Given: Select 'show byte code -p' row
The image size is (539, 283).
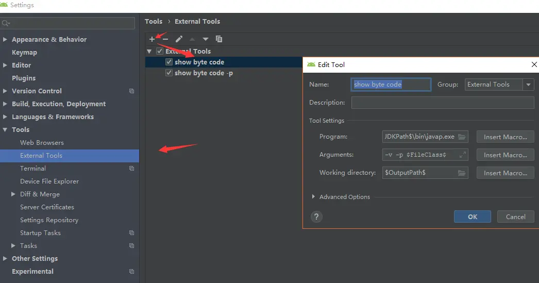Looking at the screenshot, I should (x=224, y=73).
